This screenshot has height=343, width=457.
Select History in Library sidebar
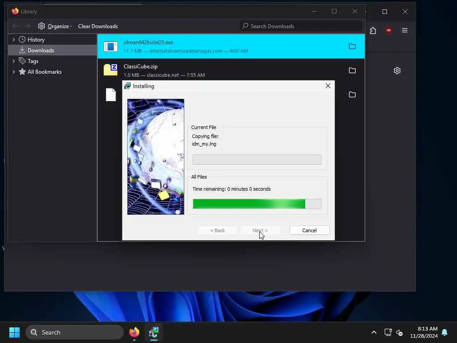pos(36,40)
